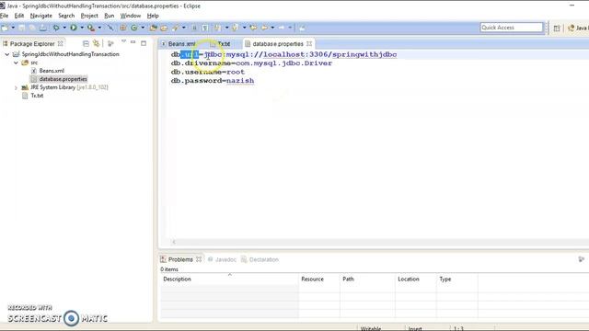Open the Window menu
The image size is (589, 331).
click(x=131, y=16)
